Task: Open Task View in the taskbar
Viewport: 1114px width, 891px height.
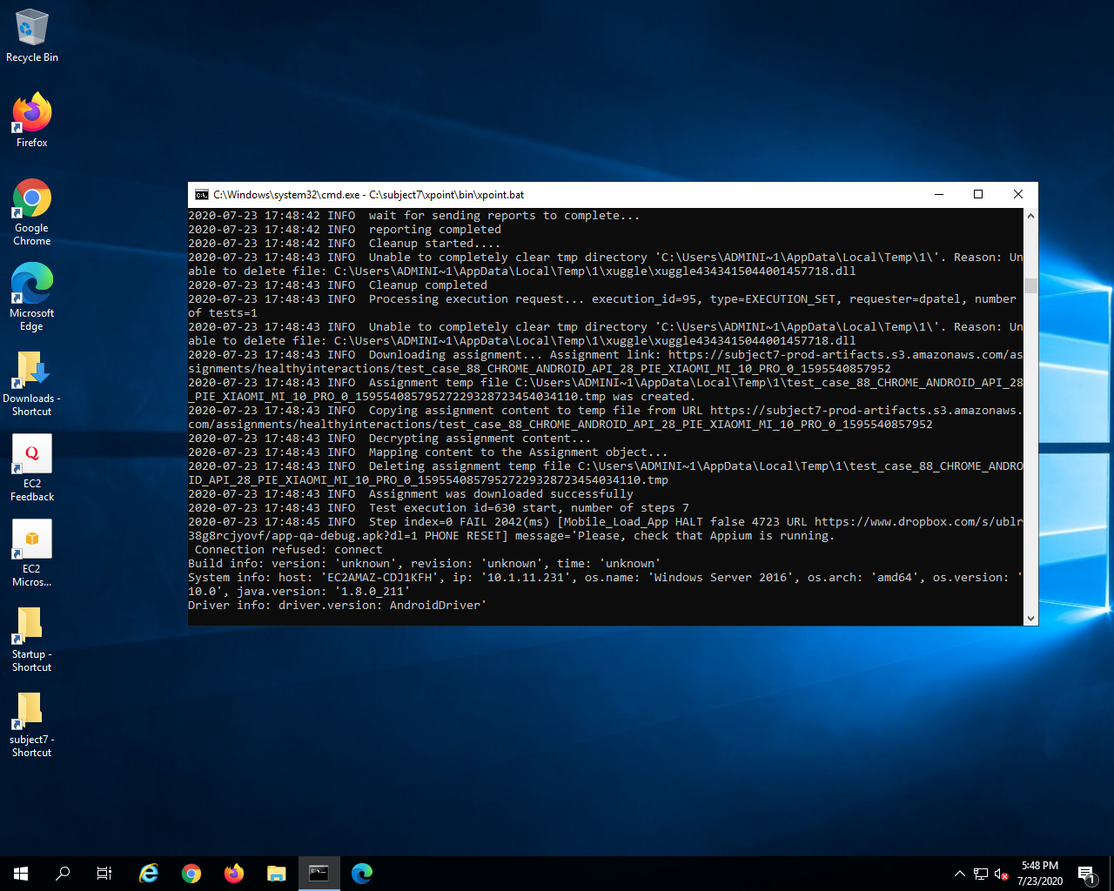Action: tap(104, 873)
